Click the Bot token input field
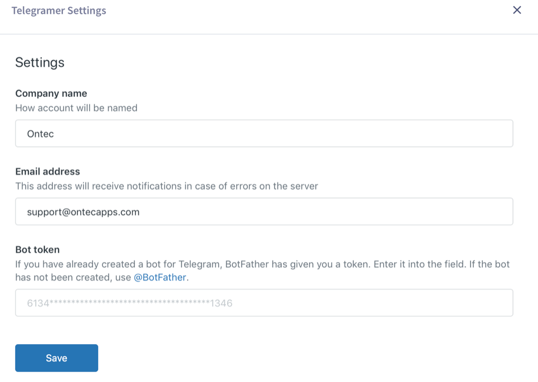The height and width of the screenshot is (382, 538). (x=264, y=303)
